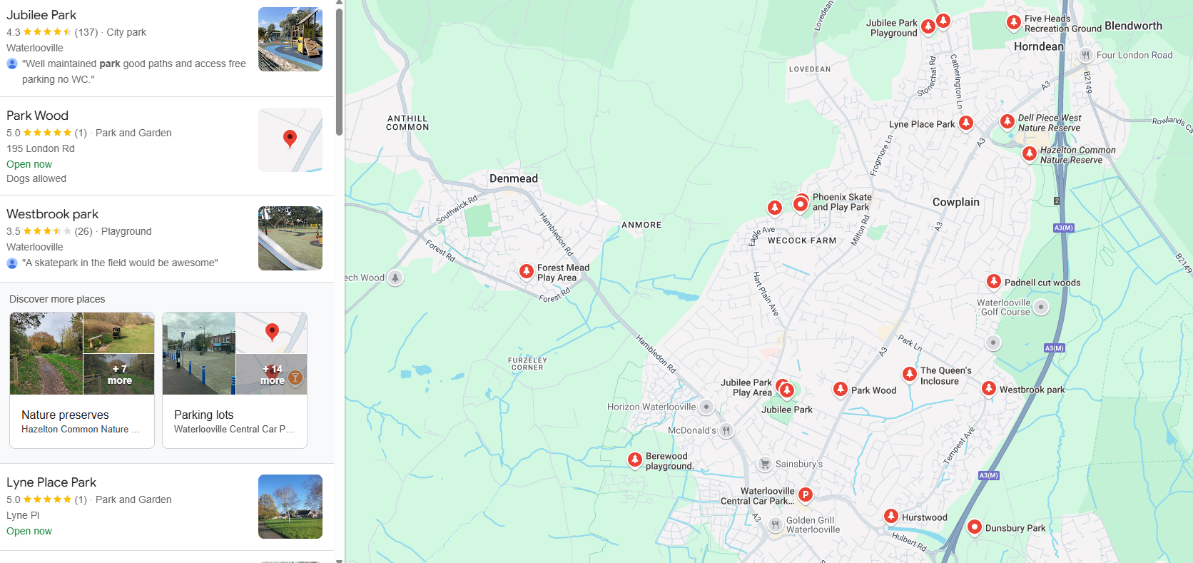Open the Parking lots discovery card
This screenshot has width=1193, height=563.
click(235, 380)
